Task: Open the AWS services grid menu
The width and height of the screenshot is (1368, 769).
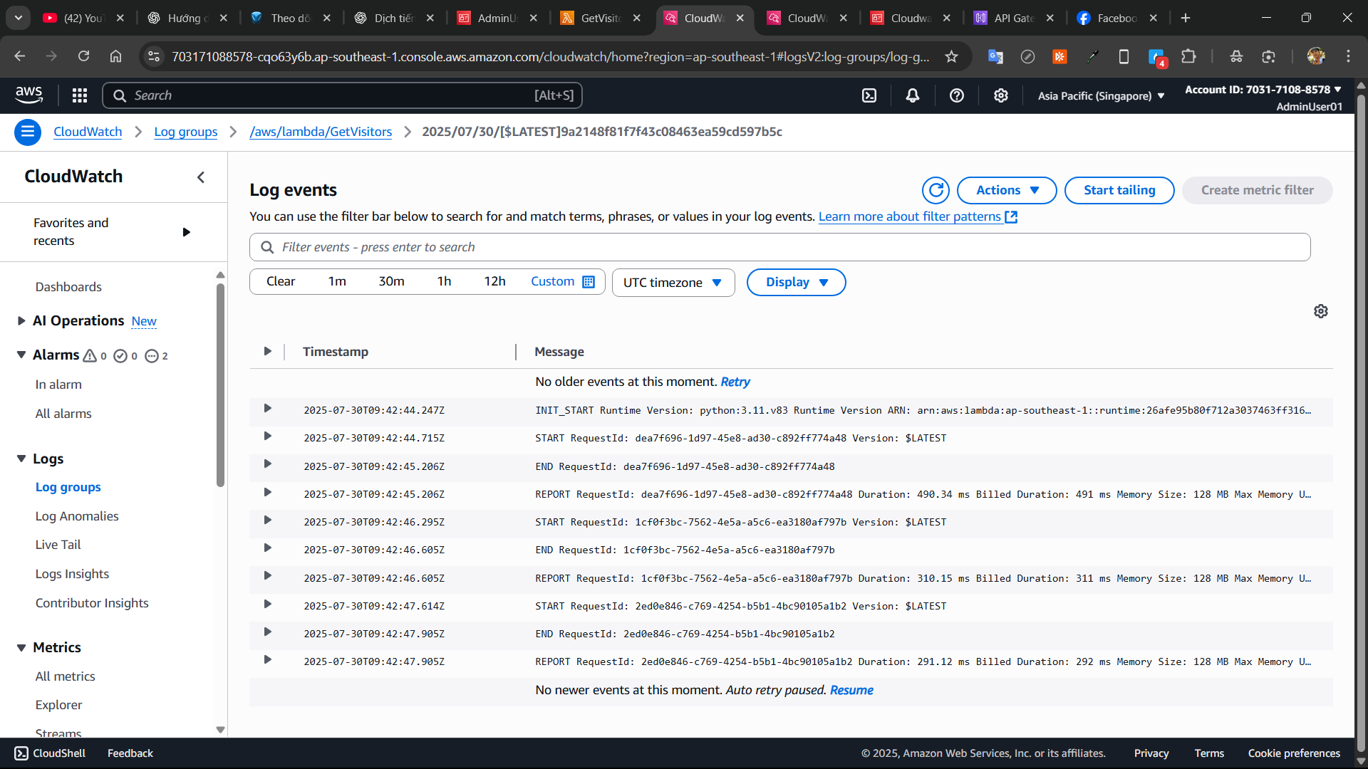Action: click(80, 95)
